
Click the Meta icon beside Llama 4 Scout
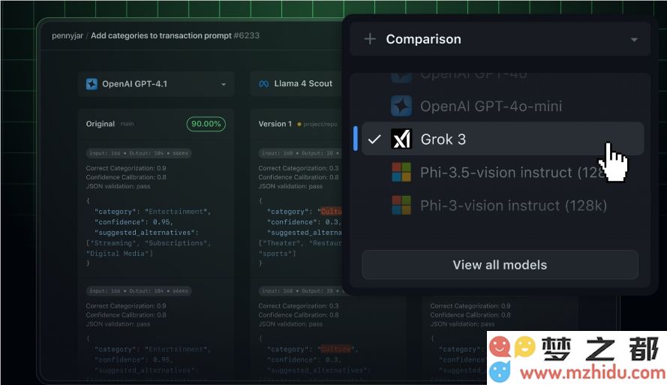(264, 84)
